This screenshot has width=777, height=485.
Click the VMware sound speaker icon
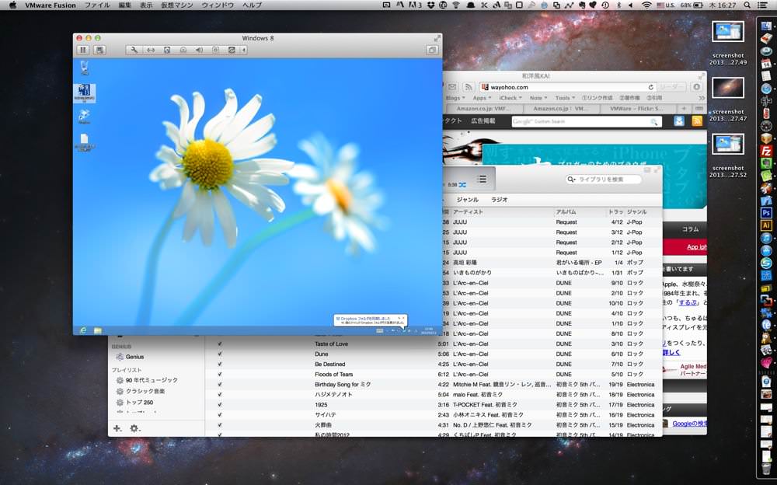click(x=199, y=50)
